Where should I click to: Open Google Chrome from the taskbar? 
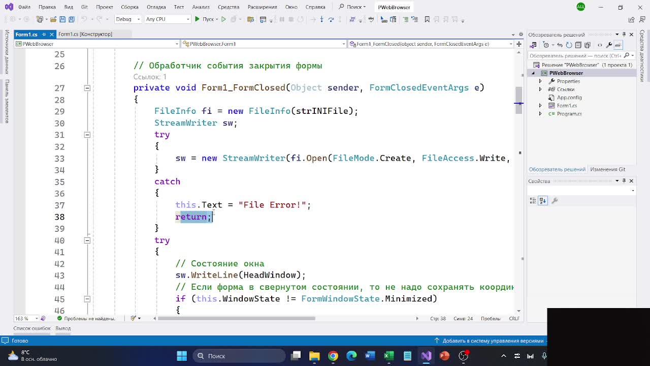[x=333, y=356]
